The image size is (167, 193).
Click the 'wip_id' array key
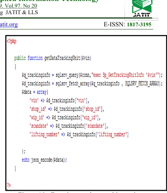pos(37,117)
